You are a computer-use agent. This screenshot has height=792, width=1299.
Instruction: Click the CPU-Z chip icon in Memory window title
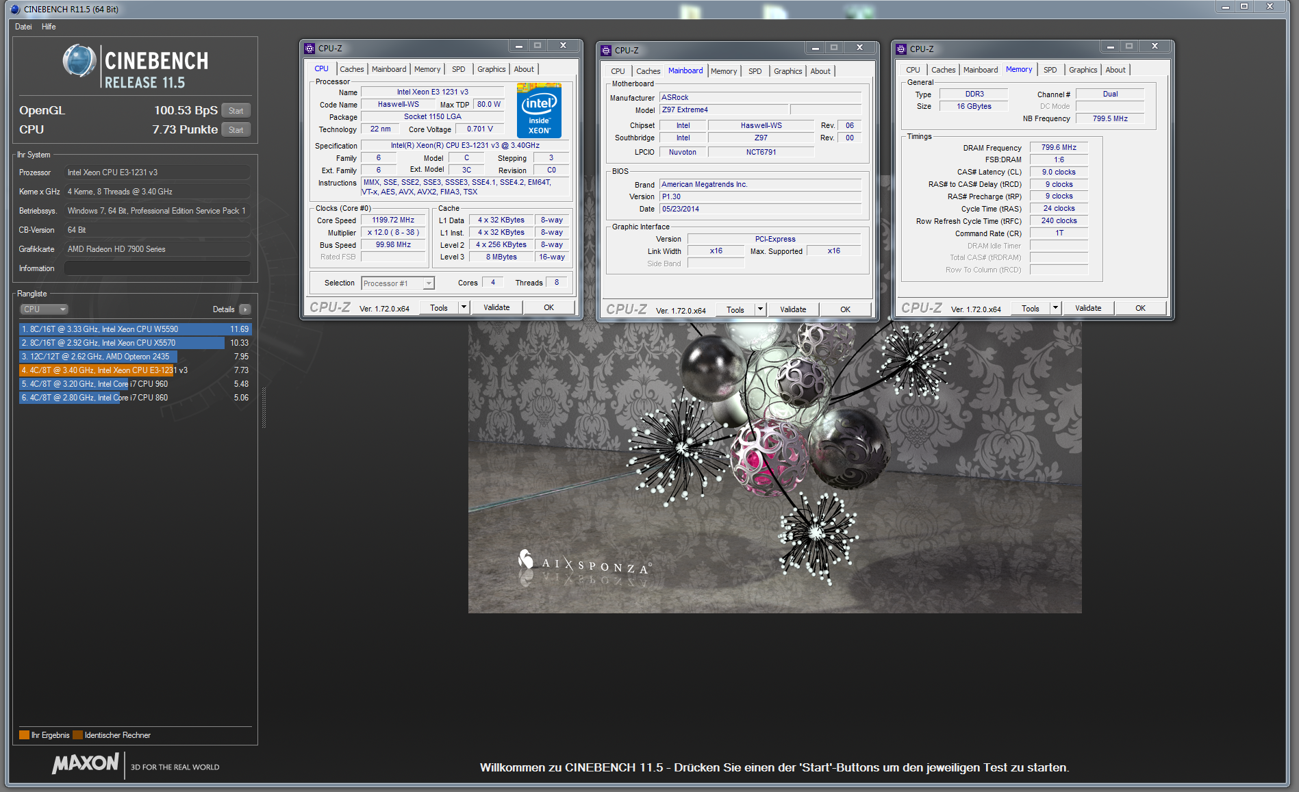[901, 49]
